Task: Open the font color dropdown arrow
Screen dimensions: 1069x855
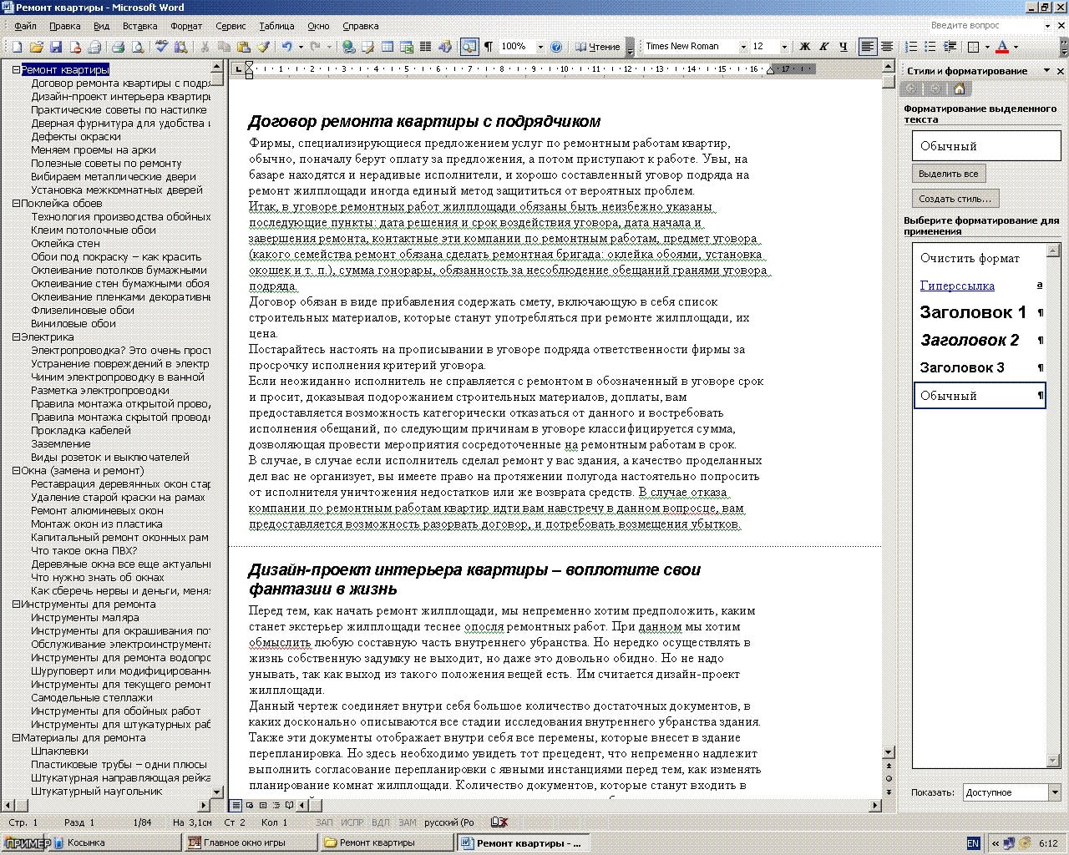Action: 1016,47
